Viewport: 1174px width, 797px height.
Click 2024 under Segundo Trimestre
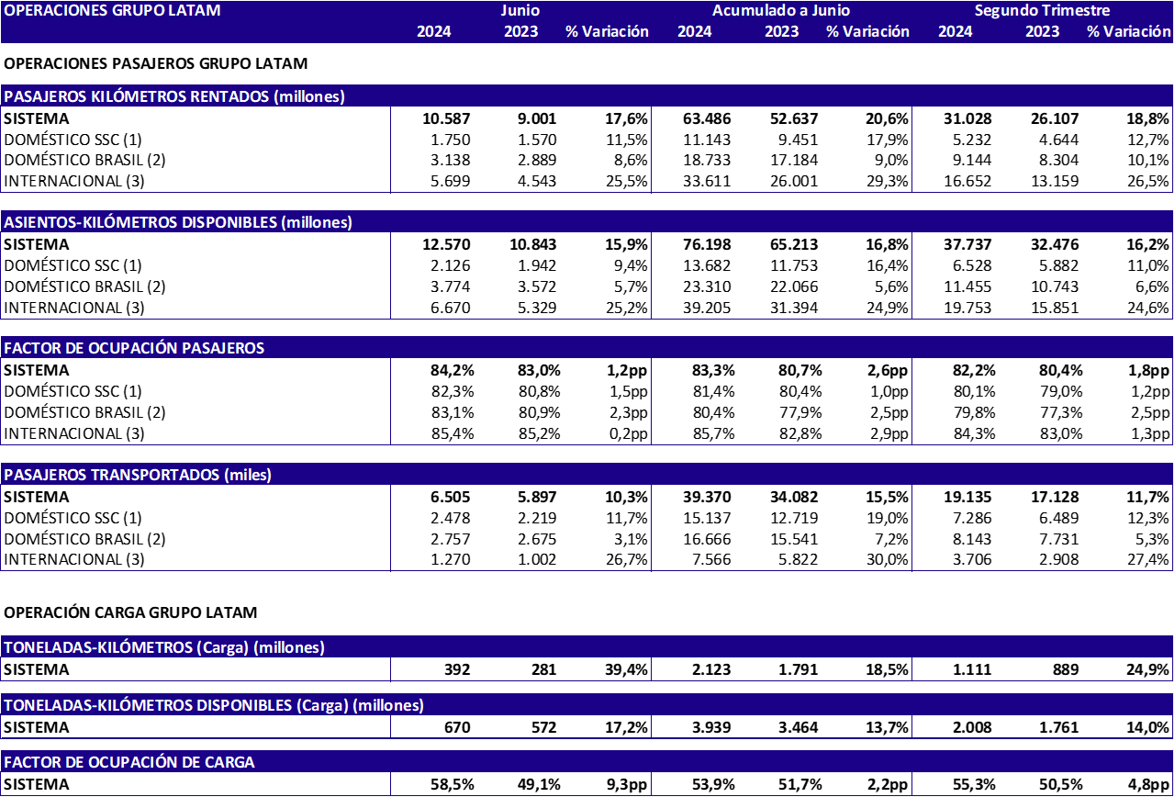[956, 31]
